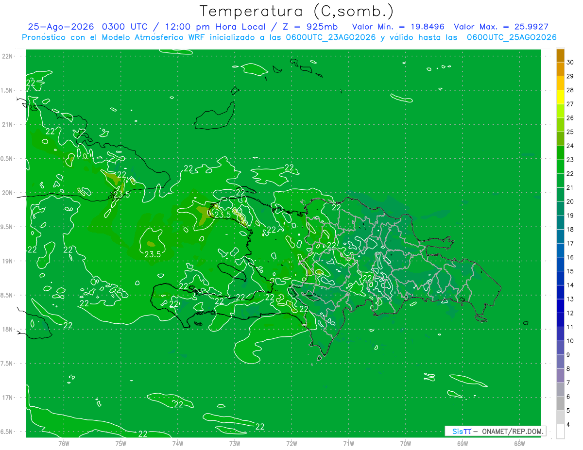The height and width of the screenshot is (450, 583).
Task: Click the color legend value '24'
Action: 570,146
